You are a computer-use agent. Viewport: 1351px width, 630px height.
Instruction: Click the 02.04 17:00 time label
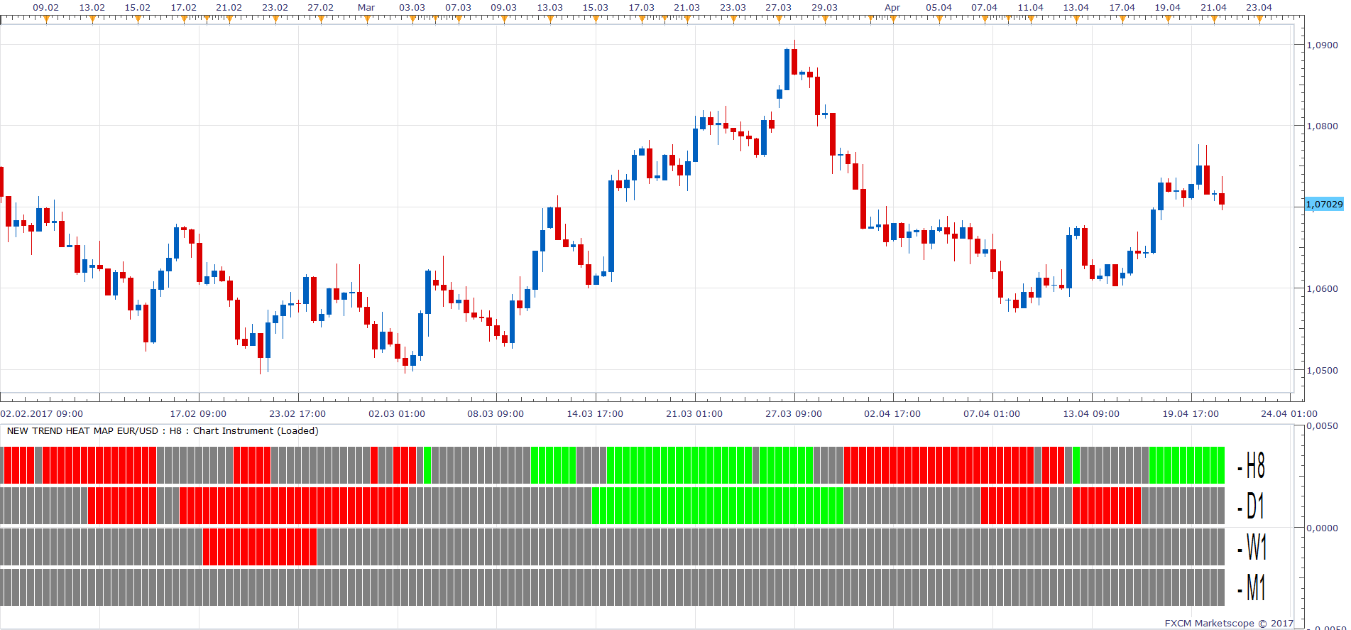[x=892, y=413]
